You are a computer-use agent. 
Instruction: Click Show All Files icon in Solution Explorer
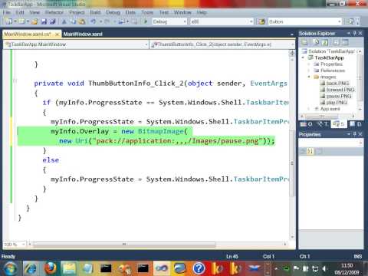pos(316,42)
